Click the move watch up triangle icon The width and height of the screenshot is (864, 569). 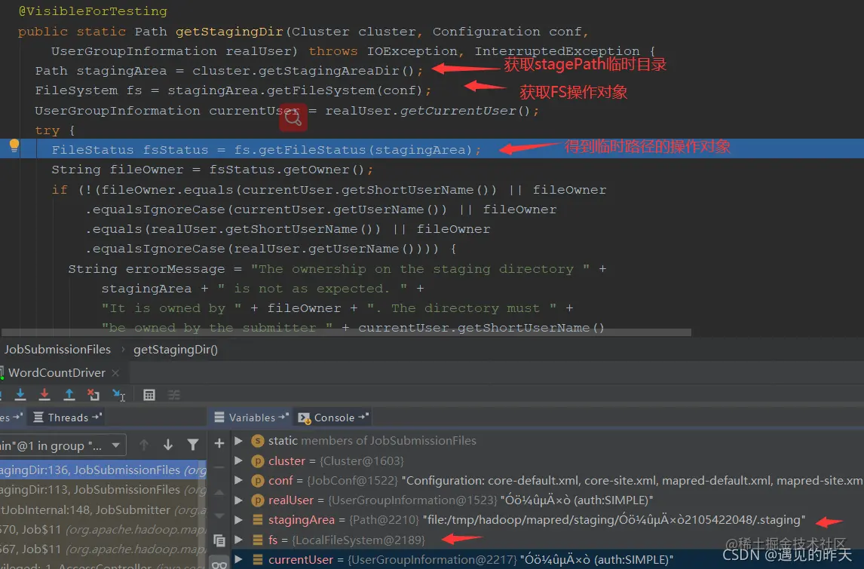[x=219, y=492]
